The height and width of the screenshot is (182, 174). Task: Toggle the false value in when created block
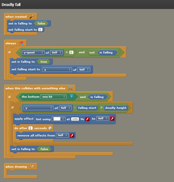(41, 23)
